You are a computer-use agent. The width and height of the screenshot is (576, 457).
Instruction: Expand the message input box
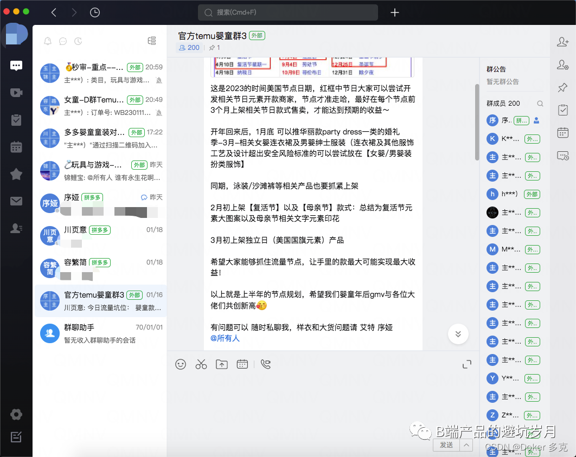(x=466, y=364)
